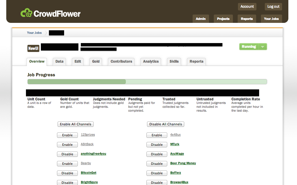Click the NewUI badge
Image resolution: width=297 pixels, height=185 pixels.
(x=33, y=48)
